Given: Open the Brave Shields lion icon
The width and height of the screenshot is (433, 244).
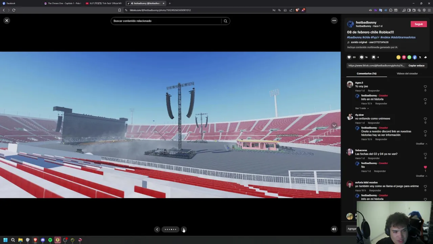Looking at the screenshot, I should [297, 10].
